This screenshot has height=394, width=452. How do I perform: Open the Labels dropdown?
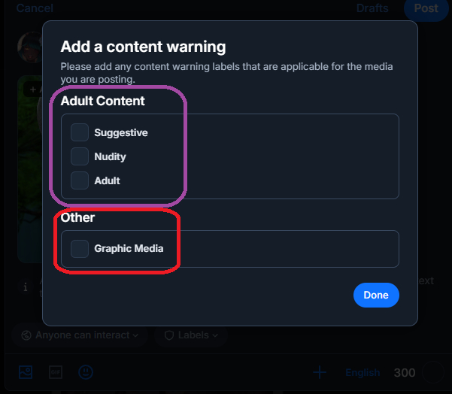(191, 335)
